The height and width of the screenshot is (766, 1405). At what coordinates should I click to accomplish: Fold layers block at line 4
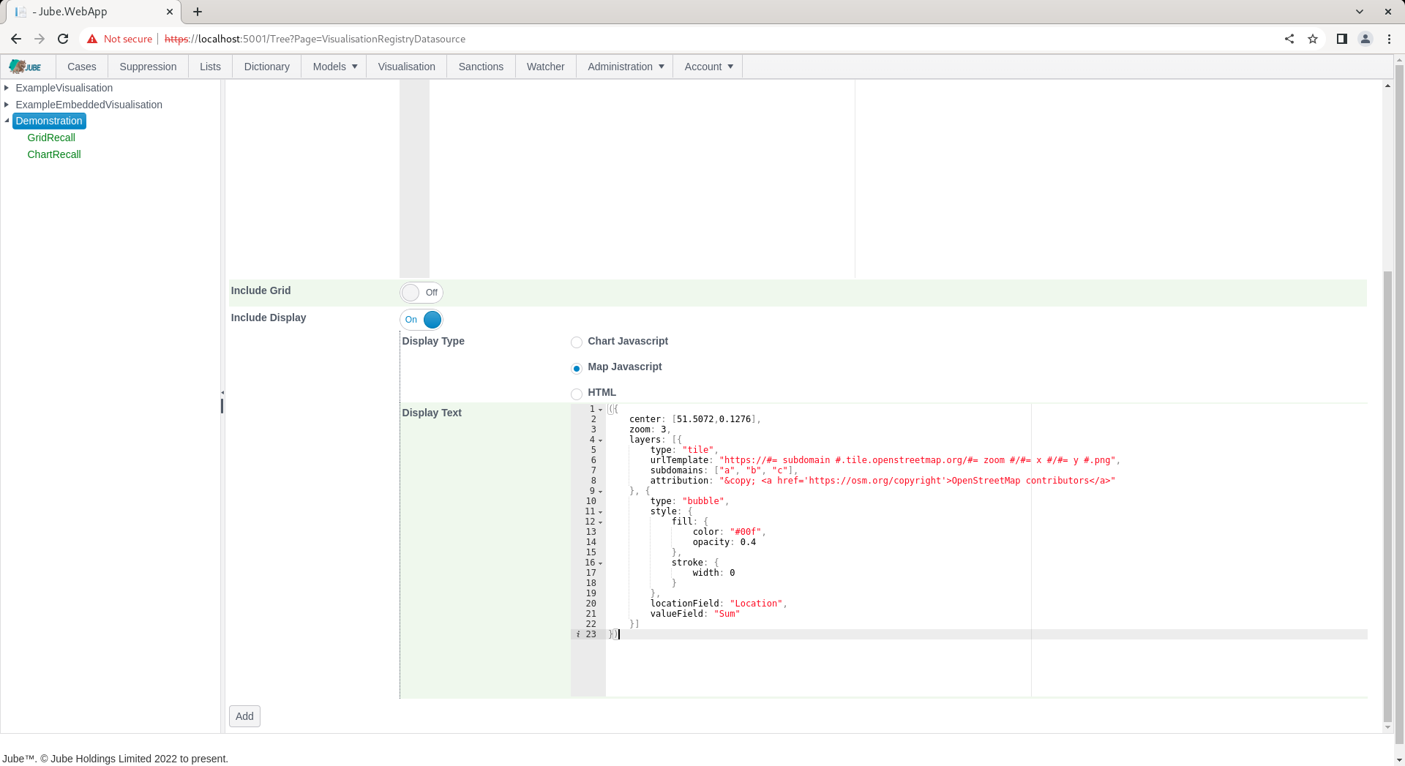[601, 440]
